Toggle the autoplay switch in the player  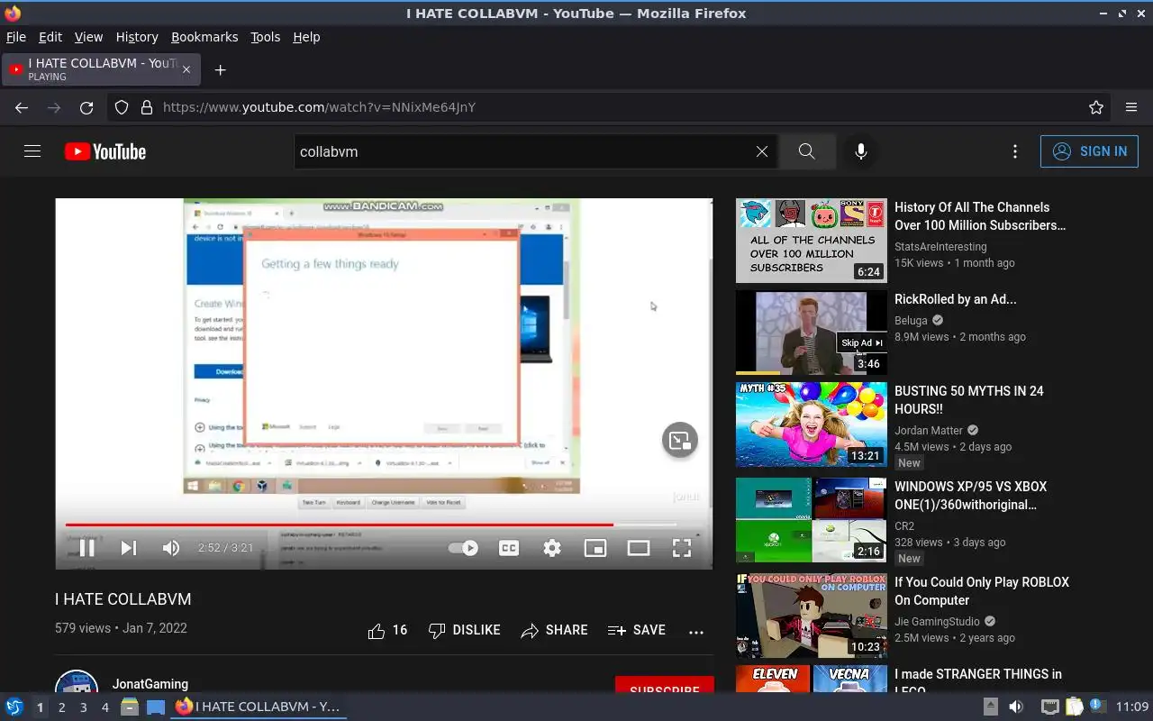463,547
